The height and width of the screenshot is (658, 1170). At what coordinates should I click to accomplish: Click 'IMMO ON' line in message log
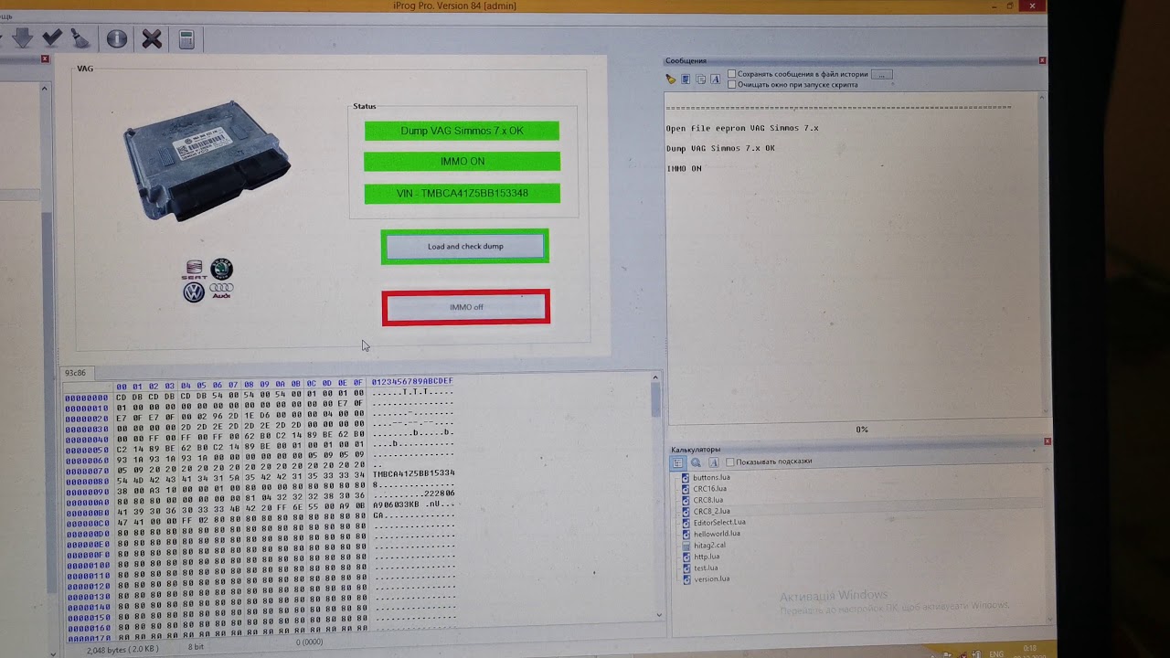click(x=684, y=169)
